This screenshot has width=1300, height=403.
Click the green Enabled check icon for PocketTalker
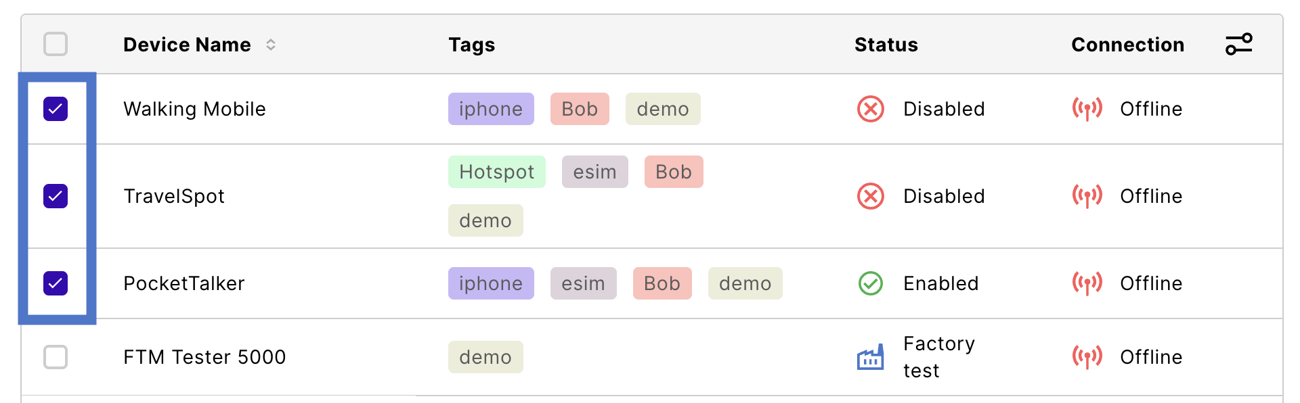click(871, 283)
